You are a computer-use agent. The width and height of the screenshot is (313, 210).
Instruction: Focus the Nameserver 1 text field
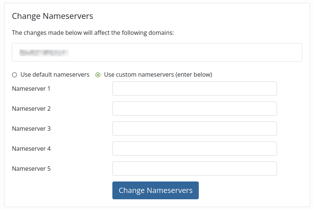coord(194,89)
